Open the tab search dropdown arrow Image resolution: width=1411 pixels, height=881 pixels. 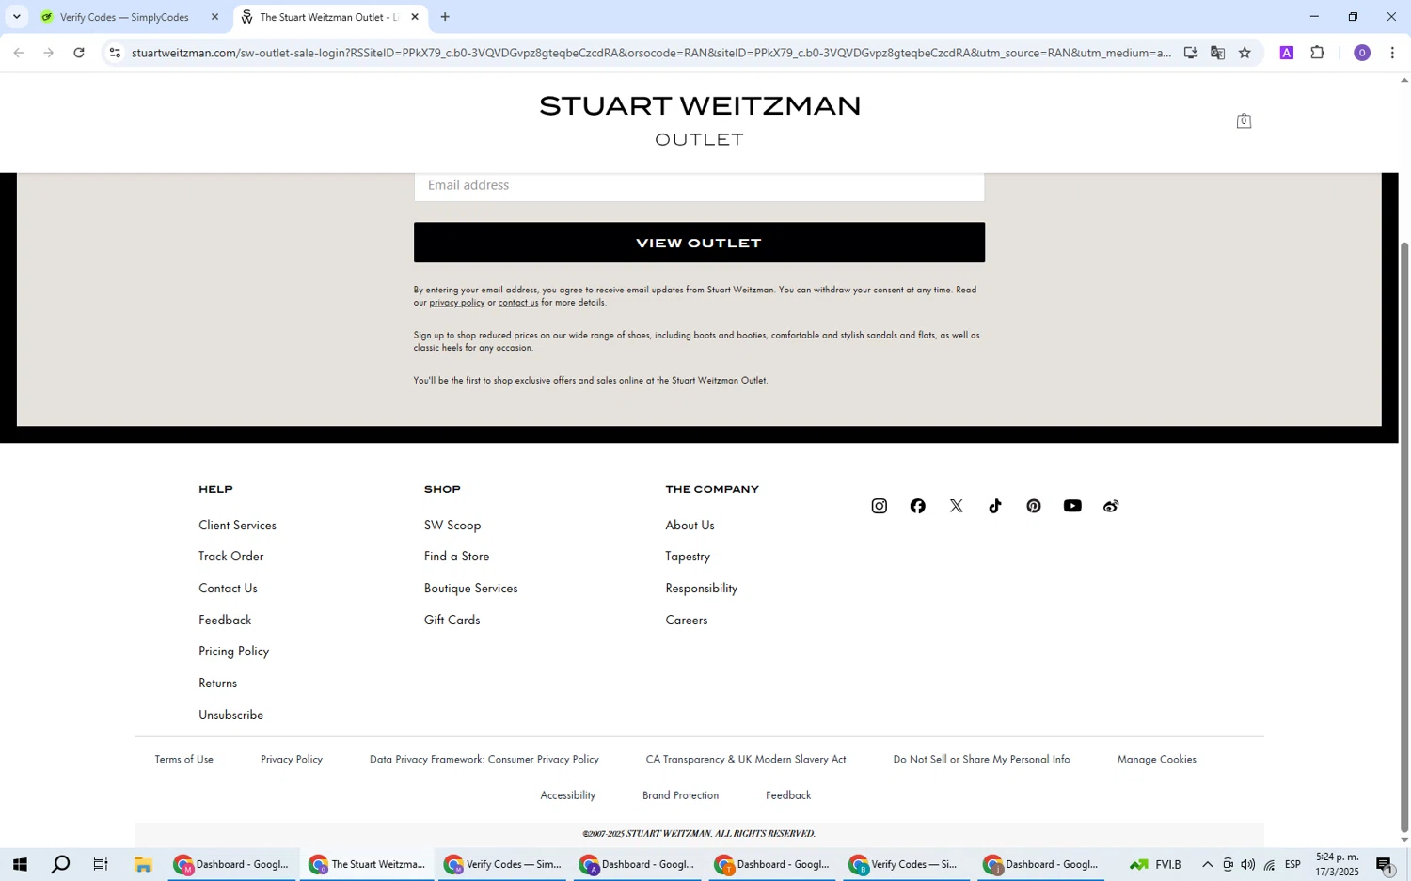click(16, 17)
